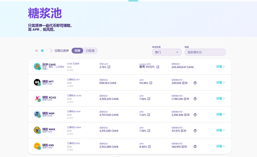Click the 质押 CAKE pool title

pos(49,65)
